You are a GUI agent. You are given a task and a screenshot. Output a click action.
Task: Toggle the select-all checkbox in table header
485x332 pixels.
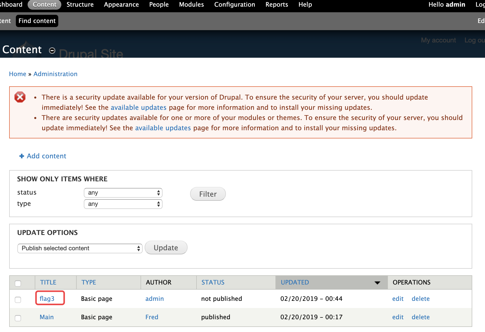click(x=18, y=283)
